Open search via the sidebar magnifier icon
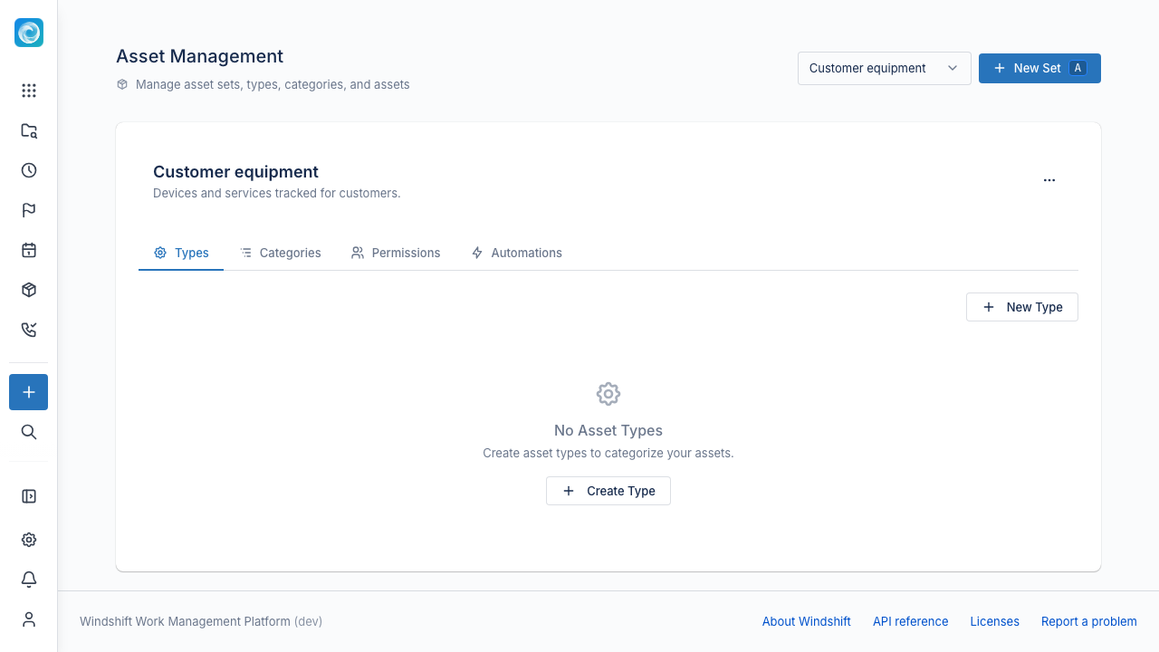 pyautogui.click(x=29, y=432)
